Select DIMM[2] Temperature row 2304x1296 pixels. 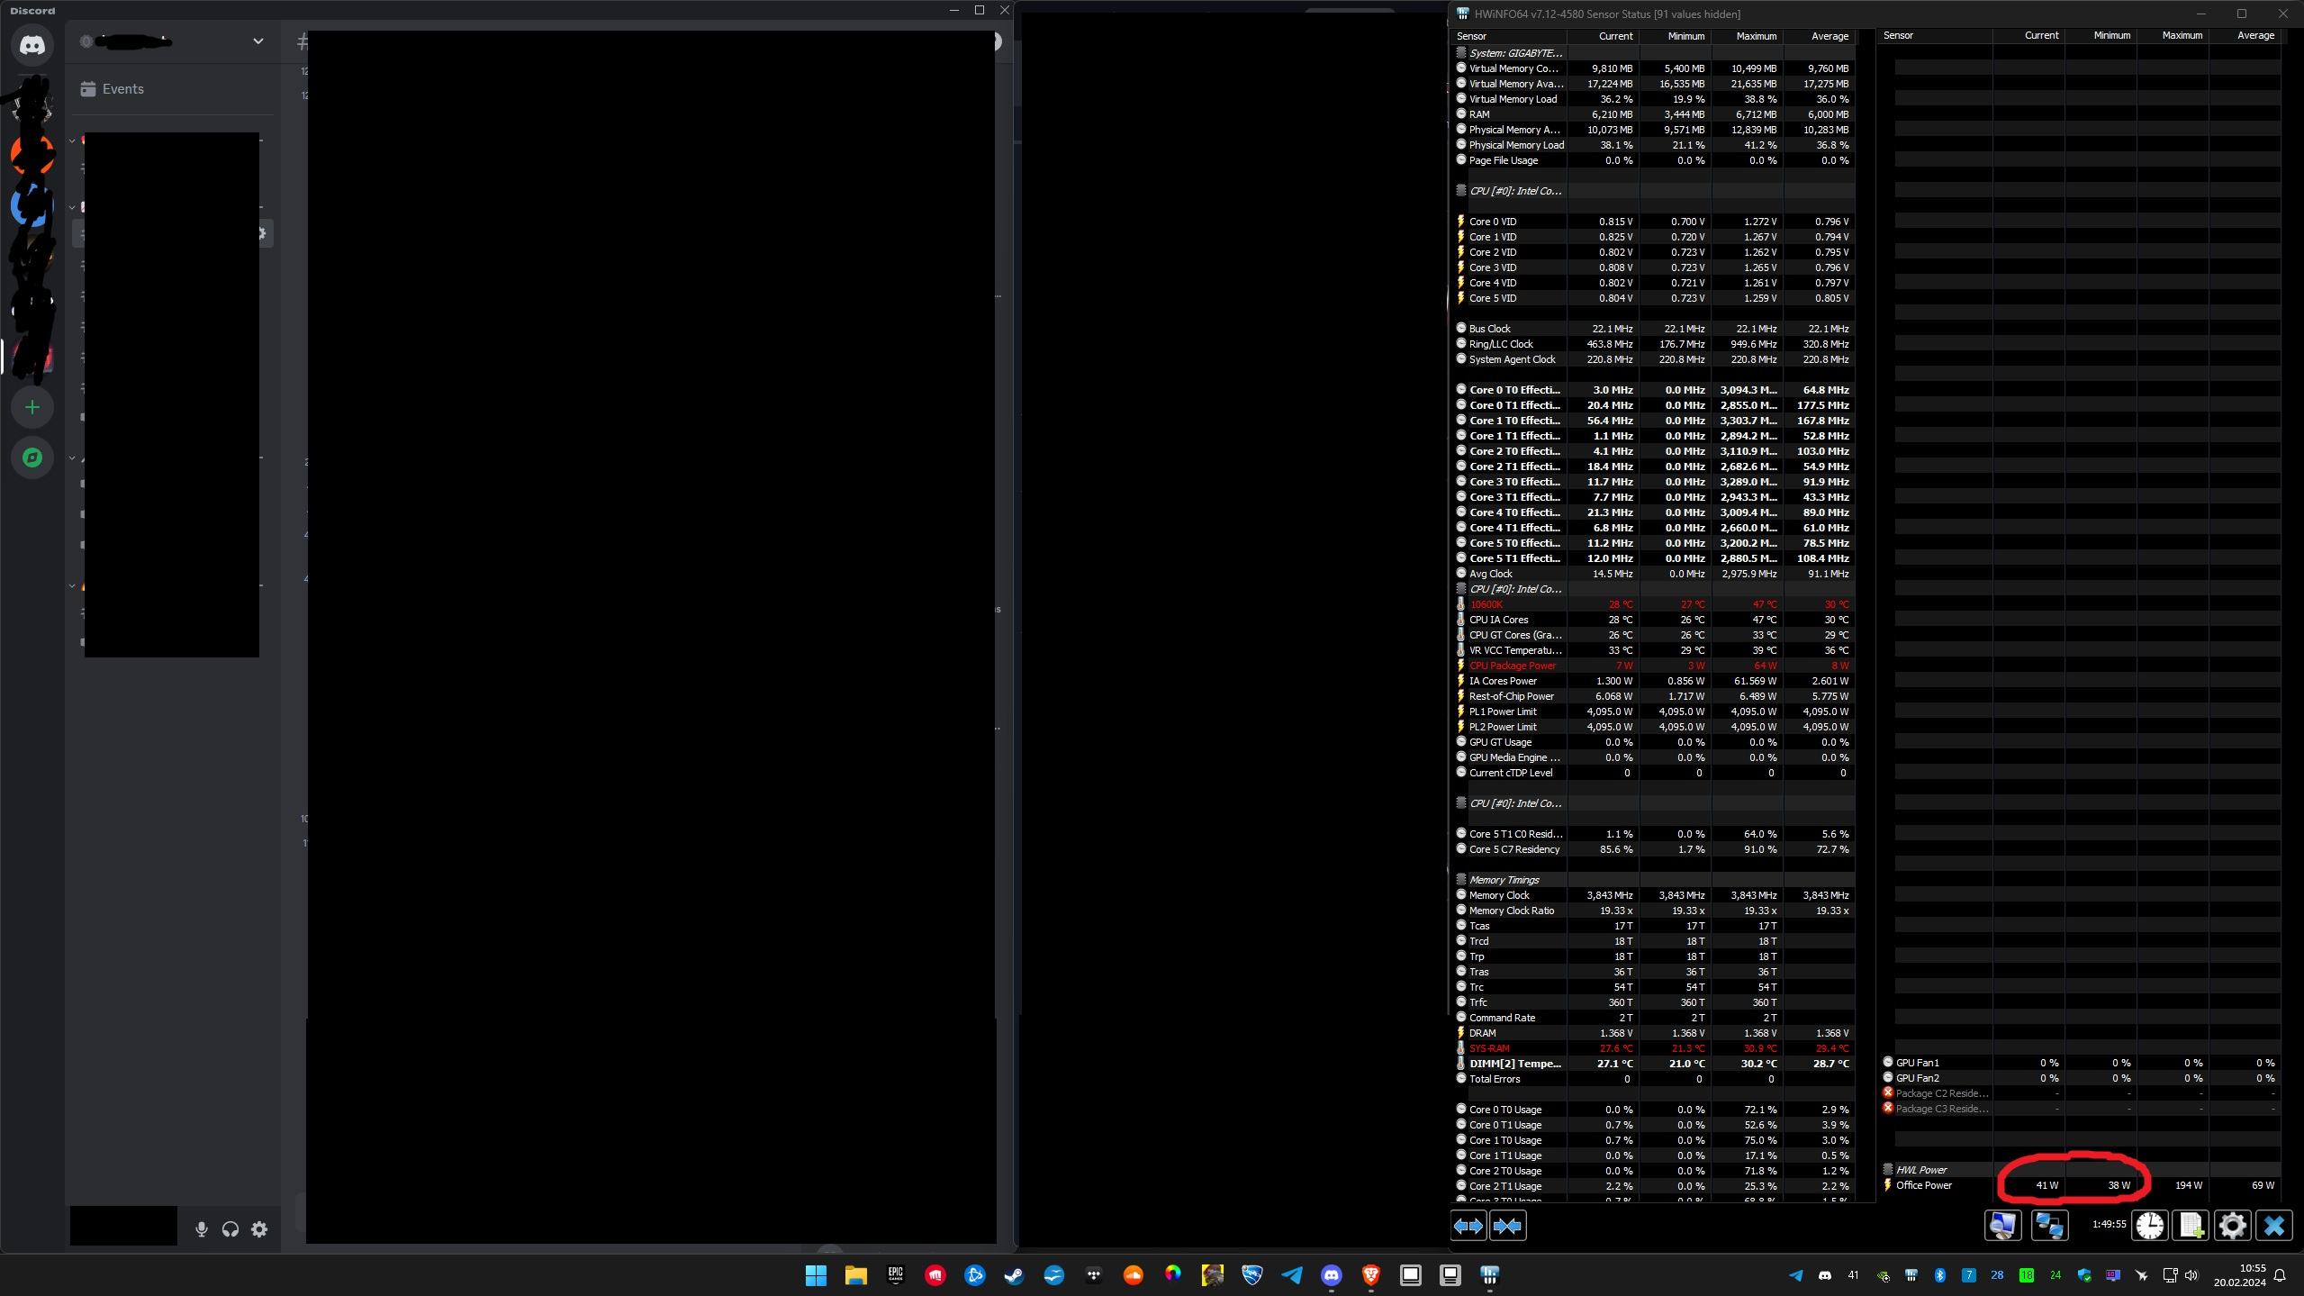point(1653,1064)
